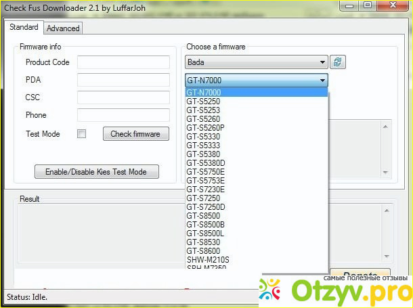413x308 pixels.
Task: Switch to the Advanced tab
Action: 63,28
